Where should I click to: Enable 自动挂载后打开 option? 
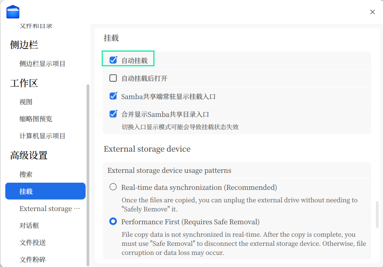click(113, 78)
